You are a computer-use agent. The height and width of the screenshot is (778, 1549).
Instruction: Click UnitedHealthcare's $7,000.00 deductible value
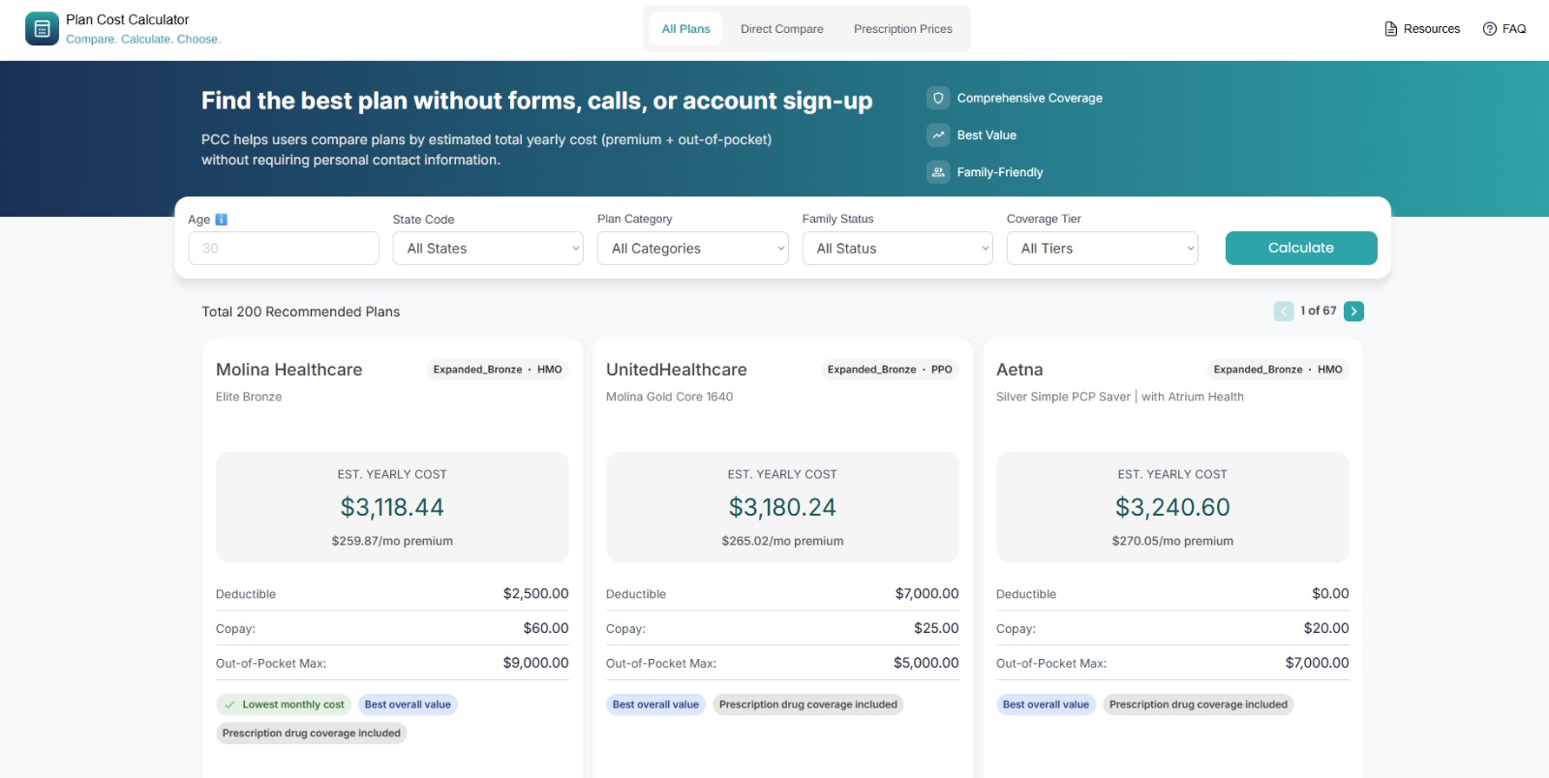926,594
